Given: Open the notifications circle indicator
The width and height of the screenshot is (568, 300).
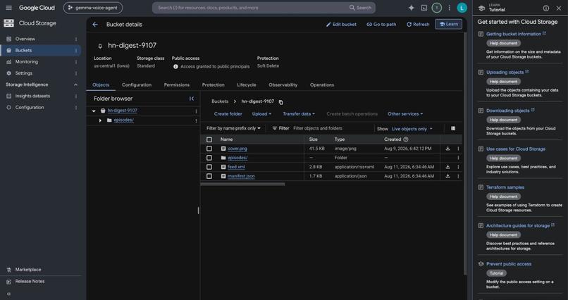Looking at the screenshot, I should coord(436,8).
